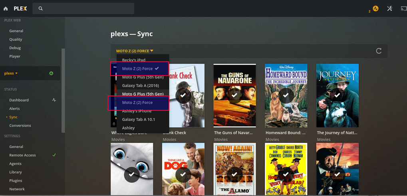407x196 pixels.
Task: Click The Guns of Navar... title text
Action: [233, 133]
